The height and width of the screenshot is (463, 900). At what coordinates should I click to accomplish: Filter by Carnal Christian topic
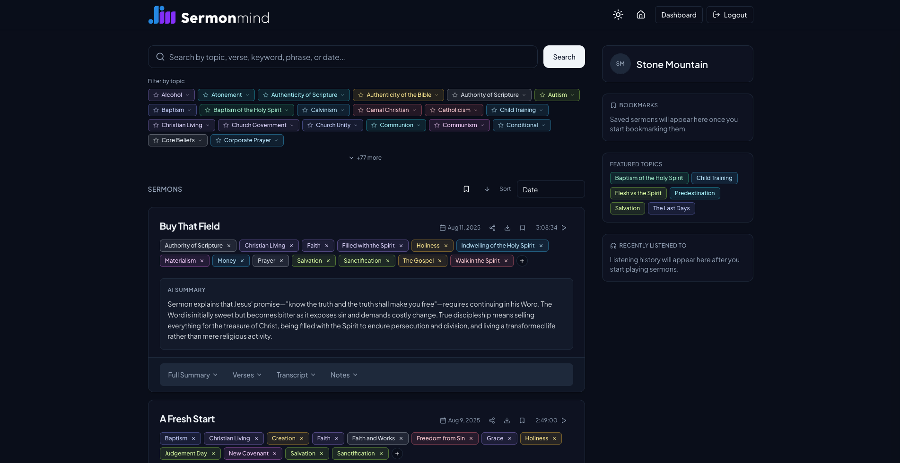click(387, 110)
